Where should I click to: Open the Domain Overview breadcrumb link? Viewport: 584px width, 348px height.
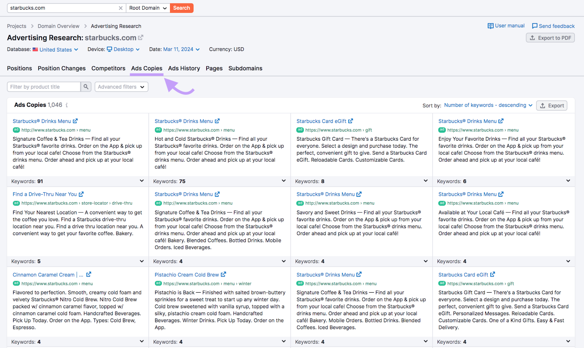pos(58,26)
